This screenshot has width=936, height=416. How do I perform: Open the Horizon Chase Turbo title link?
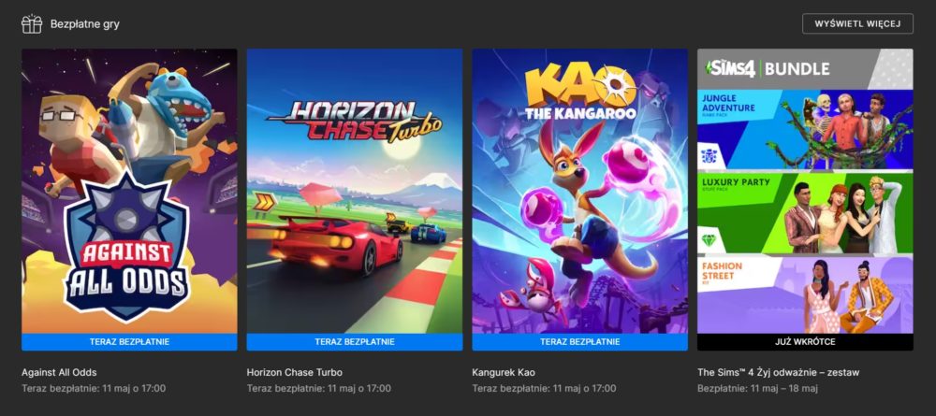tap(295, 372)
